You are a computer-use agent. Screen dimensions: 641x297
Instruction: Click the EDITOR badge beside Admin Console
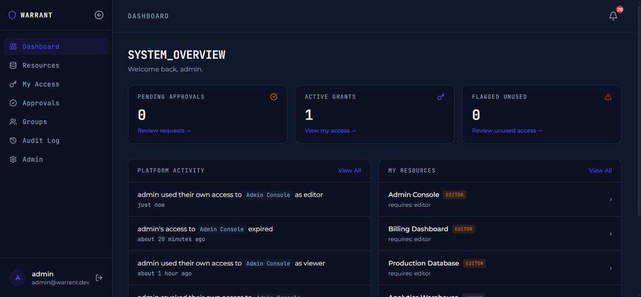pyautogui.click(x=455, y=195)
